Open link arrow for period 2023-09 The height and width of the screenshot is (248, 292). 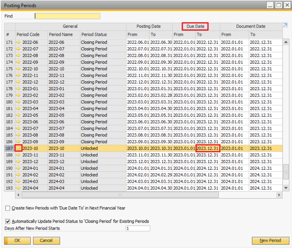click(x=18, y=142)
